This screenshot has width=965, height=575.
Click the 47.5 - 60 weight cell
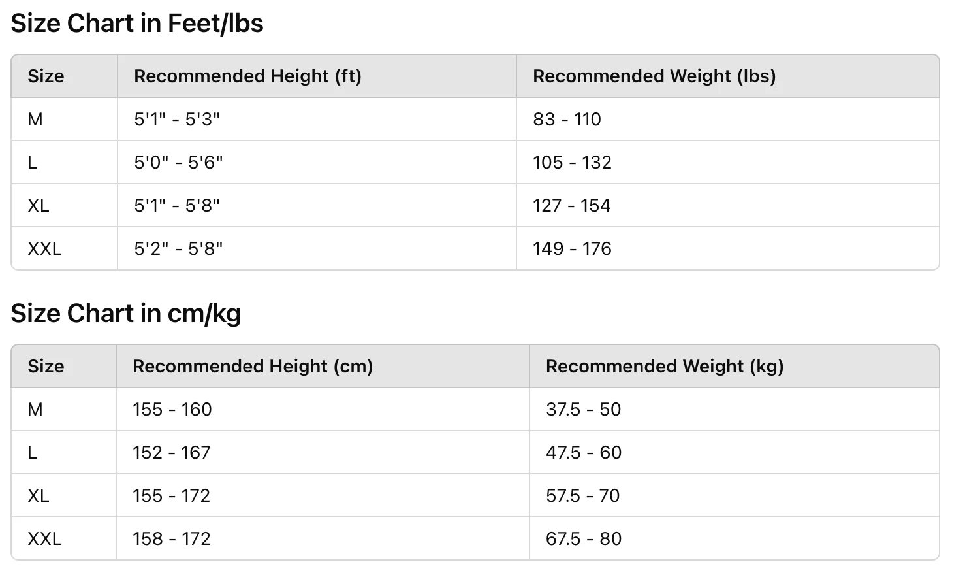pyautogui.click(x=584, y=453)
